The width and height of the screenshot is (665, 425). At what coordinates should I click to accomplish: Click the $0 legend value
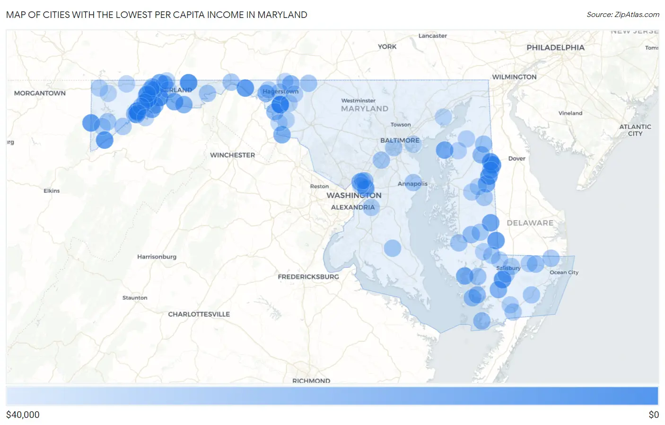(x=654, y=415)
